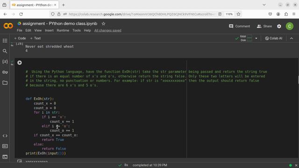Star the notebook title

(x=103, y=24)
